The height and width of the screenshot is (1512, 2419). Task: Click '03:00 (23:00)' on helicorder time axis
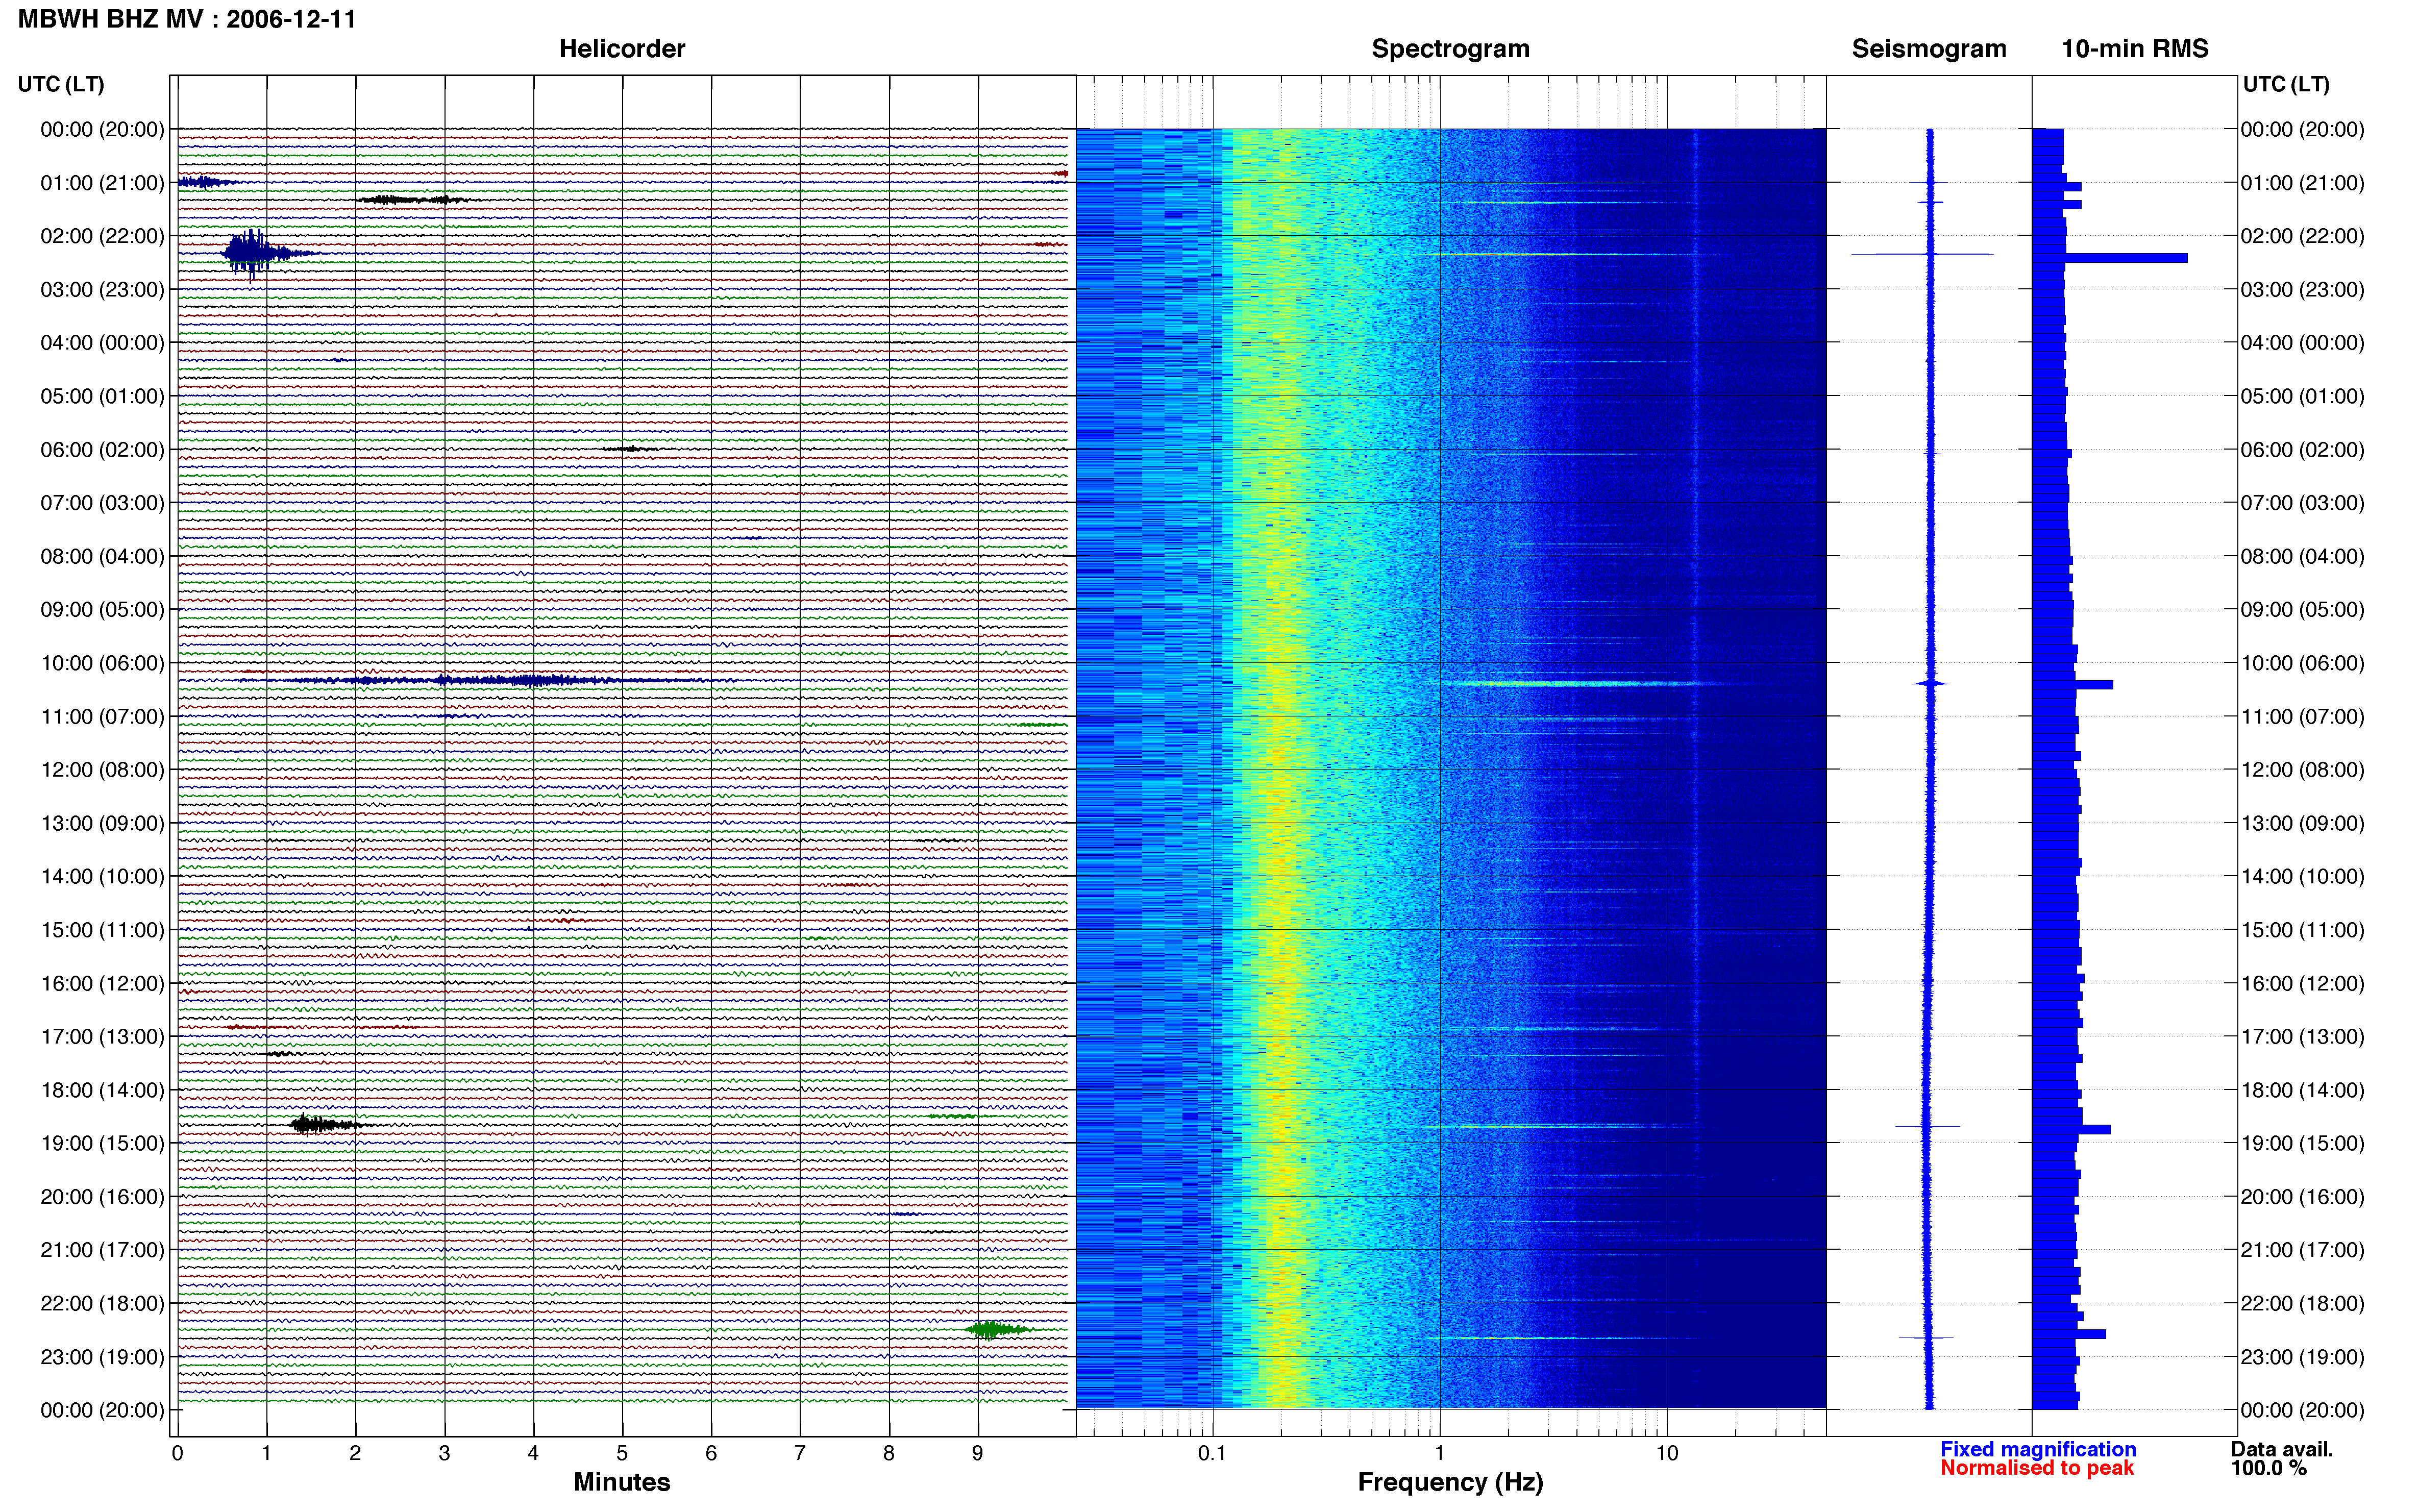pos(102,290)
